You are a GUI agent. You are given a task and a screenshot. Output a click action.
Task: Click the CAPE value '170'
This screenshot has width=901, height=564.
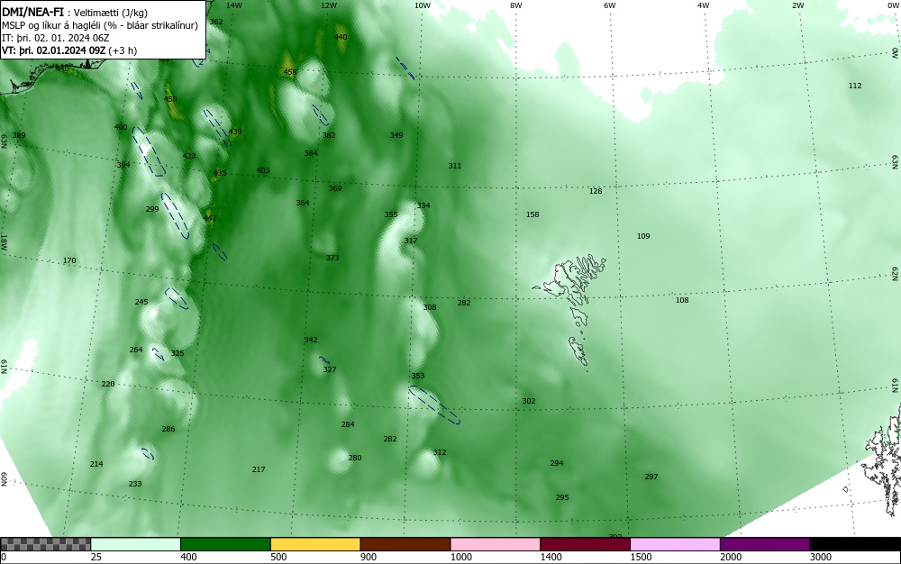[x=69, y=260]
